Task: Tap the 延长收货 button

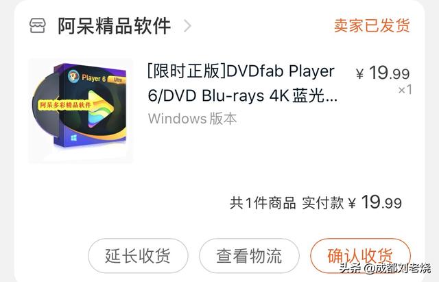Action: point(138,256)
